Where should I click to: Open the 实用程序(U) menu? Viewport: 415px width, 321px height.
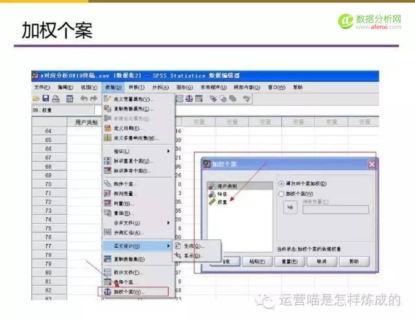(x=213, y=87)
